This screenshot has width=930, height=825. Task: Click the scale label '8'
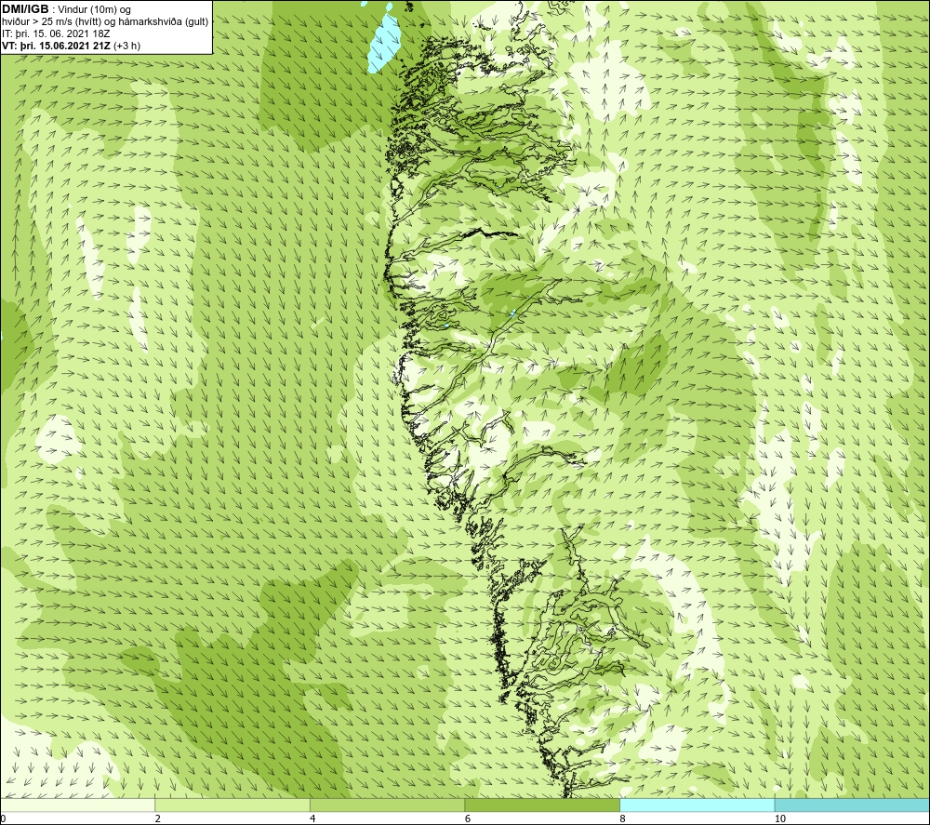(x=623, y=818)
